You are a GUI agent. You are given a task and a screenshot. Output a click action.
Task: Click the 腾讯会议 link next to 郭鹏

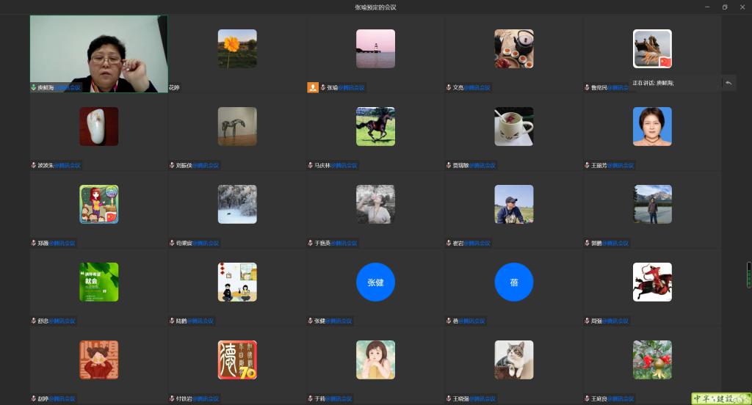tap(615, 244)
